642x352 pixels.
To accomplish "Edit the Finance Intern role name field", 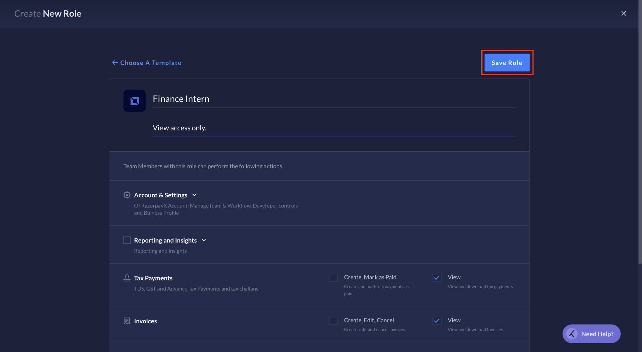I will click(x=333, y=99).
